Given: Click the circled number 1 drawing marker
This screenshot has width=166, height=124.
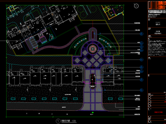Looking at the screenshot, I should pyautogui.click(x=58, y=121).
